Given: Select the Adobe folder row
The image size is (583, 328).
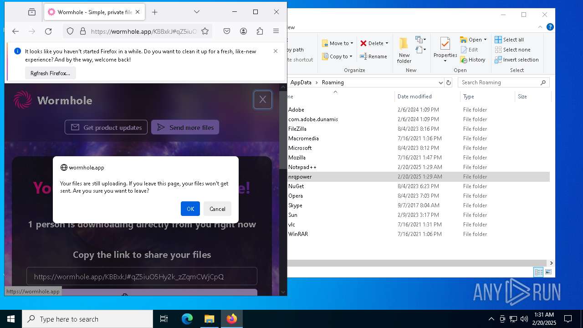Looking at the screenshot, I should coord(418,110).
